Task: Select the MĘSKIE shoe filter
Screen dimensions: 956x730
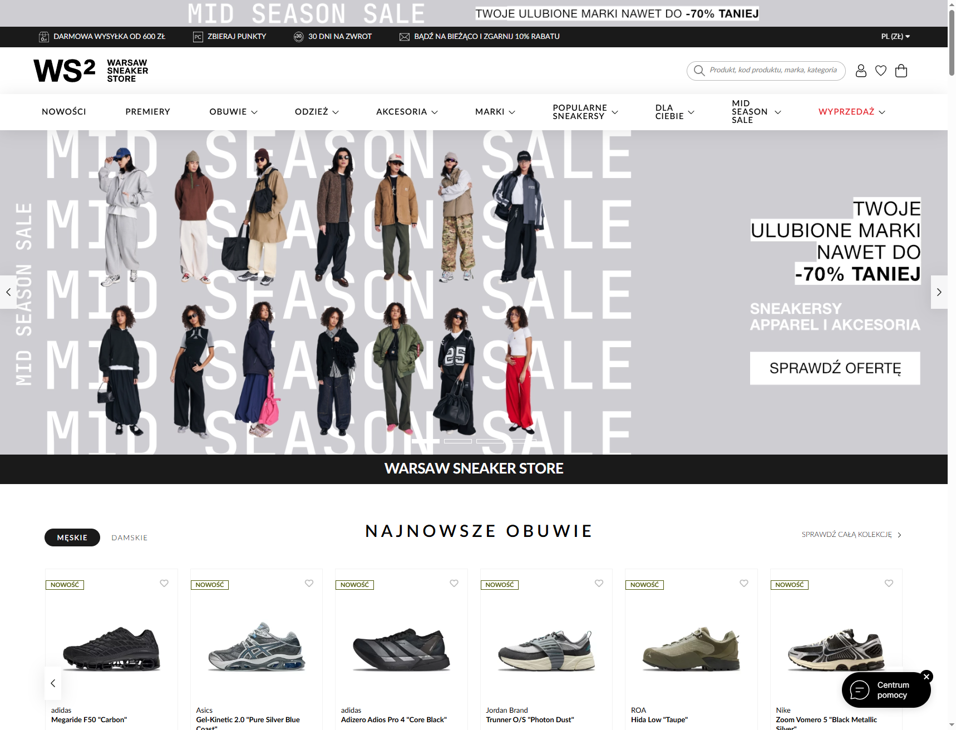Action: coord(72,537)
